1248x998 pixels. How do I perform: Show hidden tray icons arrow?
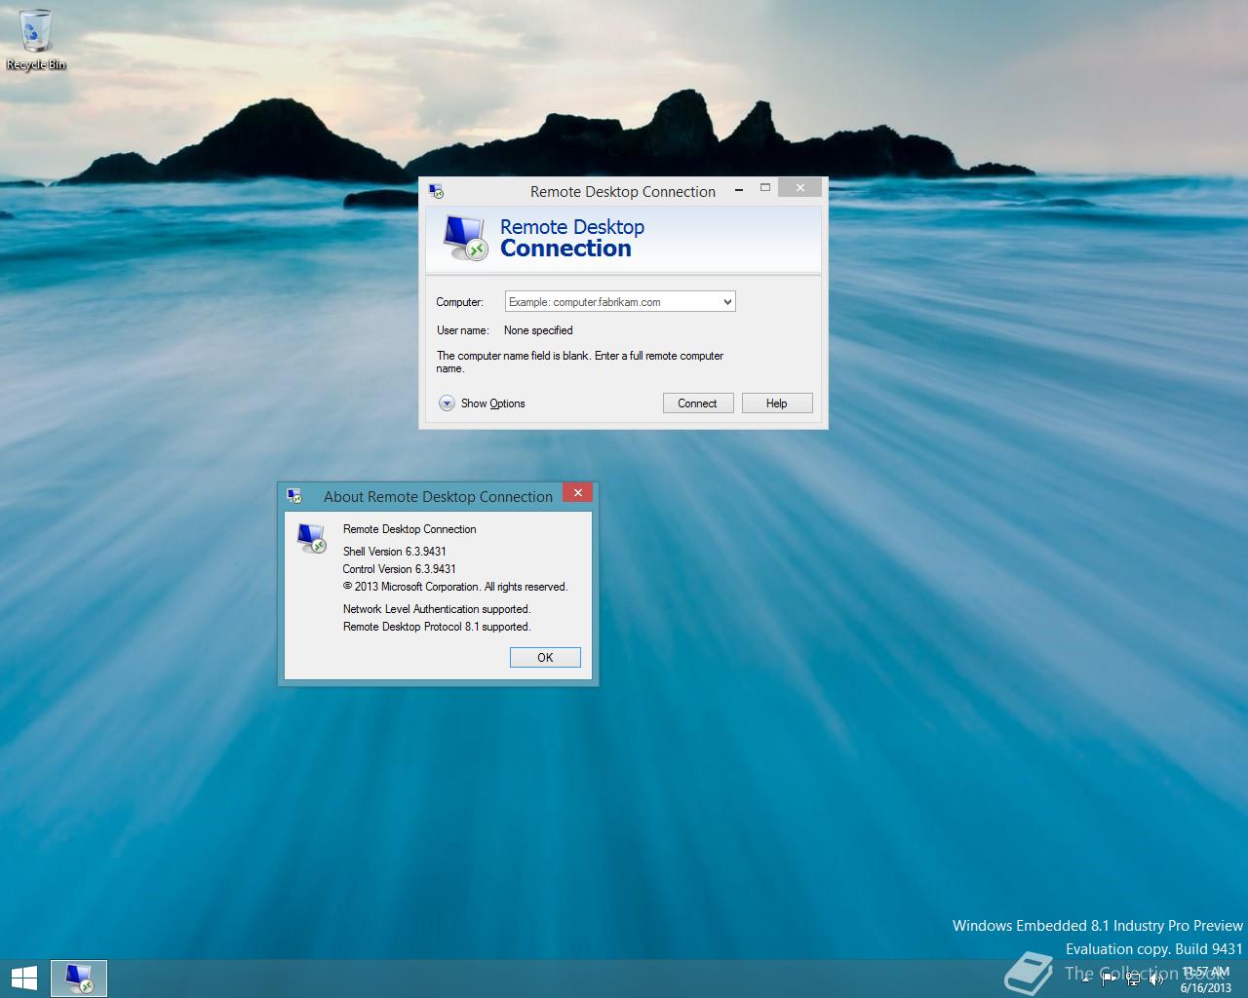pyautogui.click(x=1086, y=979)
